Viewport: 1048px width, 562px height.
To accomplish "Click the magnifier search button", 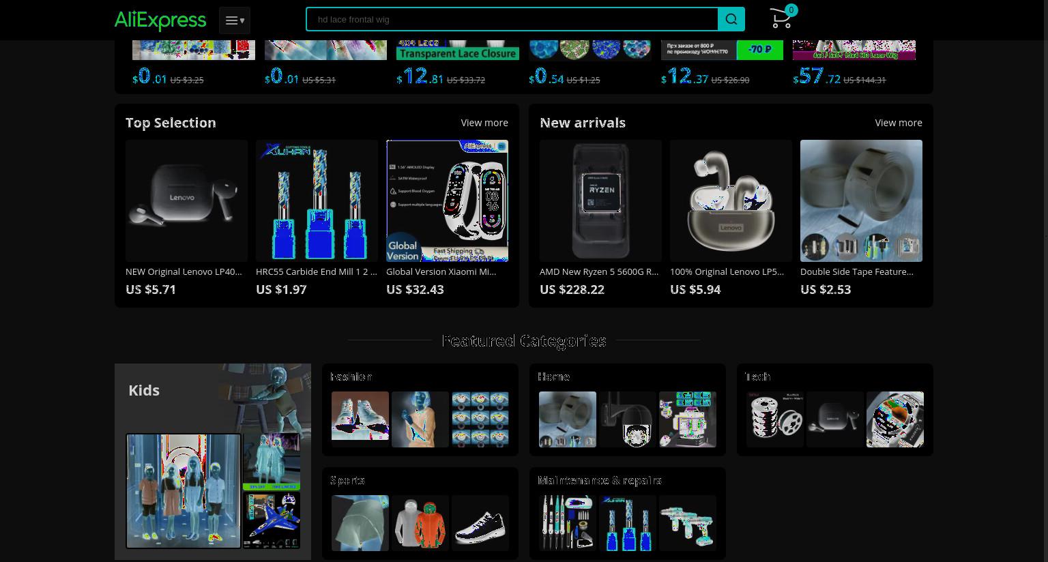I will point(731,19).
